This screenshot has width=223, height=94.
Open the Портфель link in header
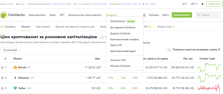pyautogui.click(x=154, y=15)
